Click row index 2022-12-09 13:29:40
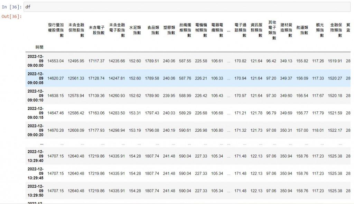Screen dimensions: 354x204 point(36,156)
